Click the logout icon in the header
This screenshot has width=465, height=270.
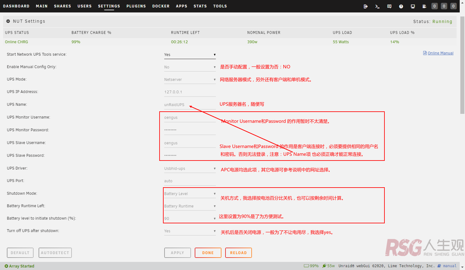coord(365,6)
